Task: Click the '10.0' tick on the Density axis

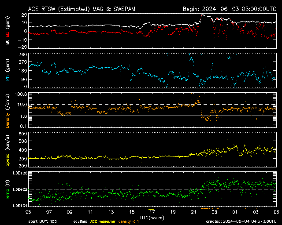Action: point(22,105)
